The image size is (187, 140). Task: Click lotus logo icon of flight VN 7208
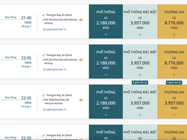[x=81, y=100]
